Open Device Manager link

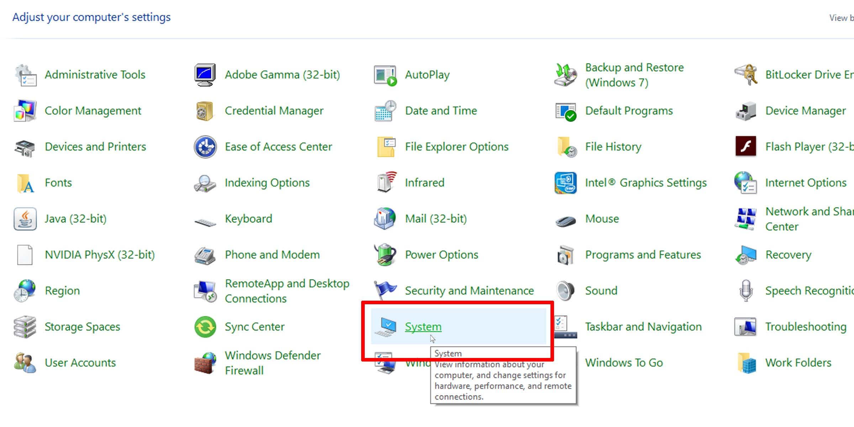click(x=805, y=111)
